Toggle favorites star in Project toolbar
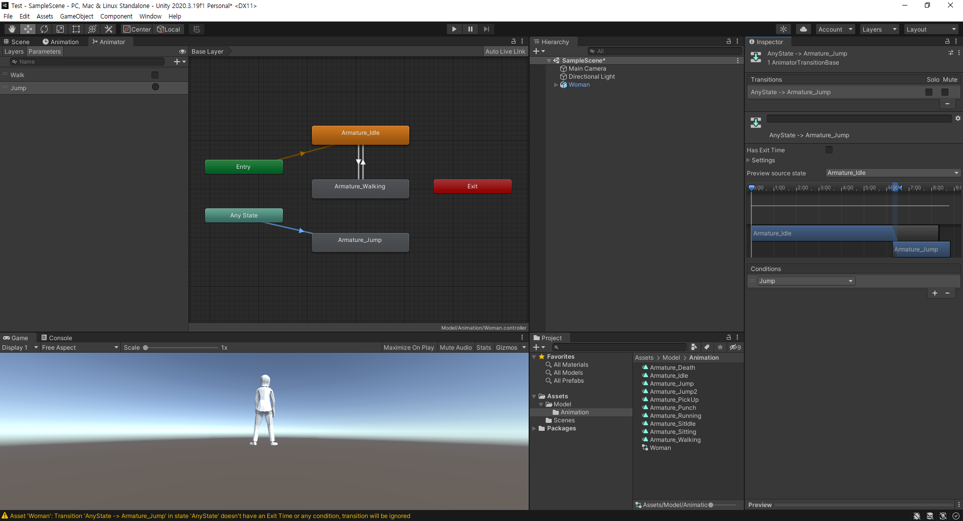Screen dimensions: 963x521 [x=720, y=347]
